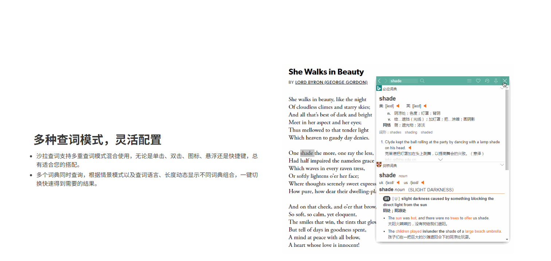Click the '必应词典' section label
This screenshot has height=261, width=551.
click(x=390, y=89)
